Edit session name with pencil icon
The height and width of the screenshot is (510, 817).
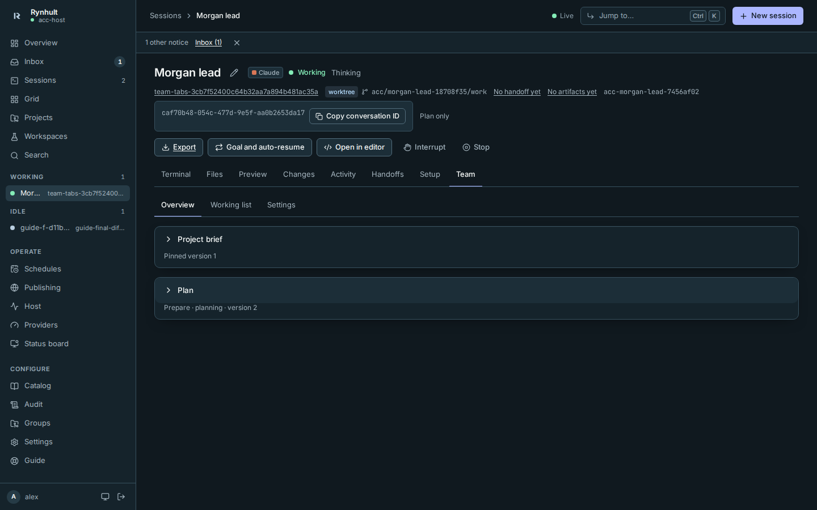tap(234, 73)
